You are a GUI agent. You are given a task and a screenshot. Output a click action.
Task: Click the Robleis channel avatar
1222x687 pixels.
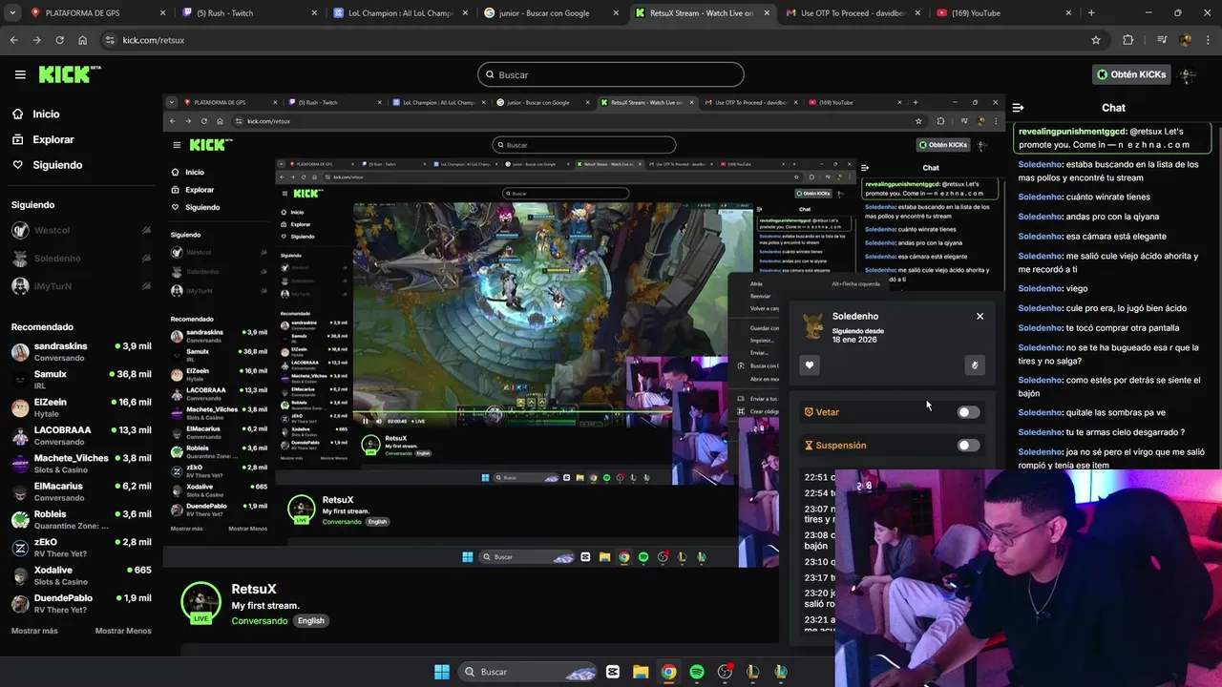pyautogui.click(x=20, y=520)
